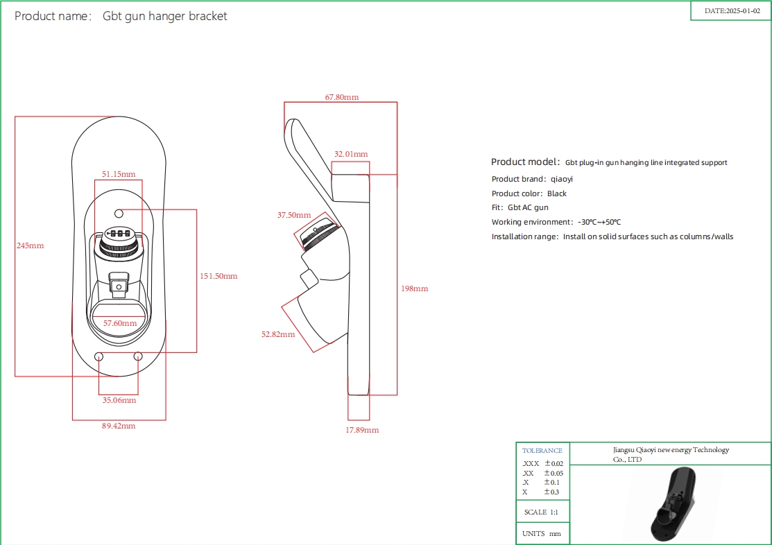Select the TOLERANCE heading in title block
The image size is (772, 545).
click(x=542, y=451)
